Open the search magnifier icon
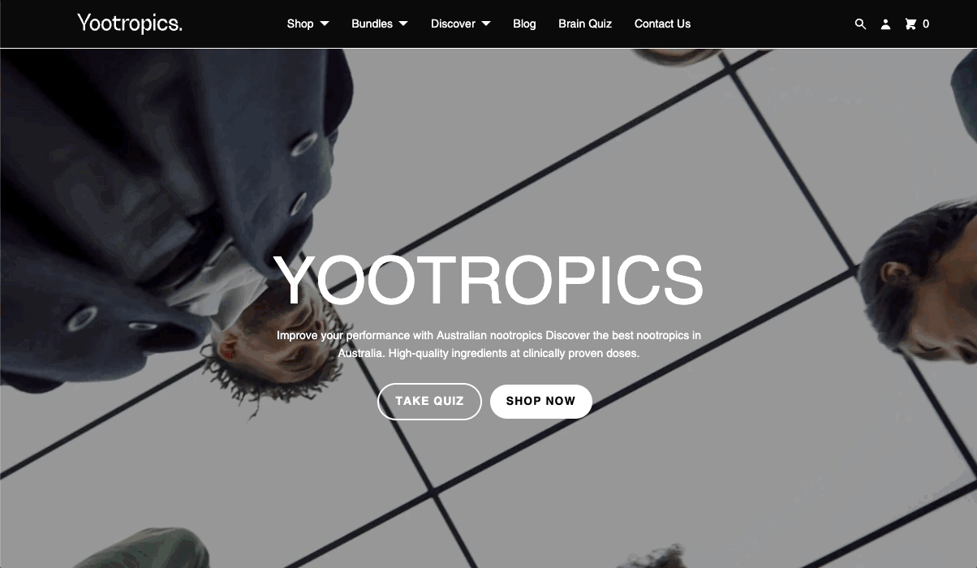 pyautogui.click(x=860, y=24)
